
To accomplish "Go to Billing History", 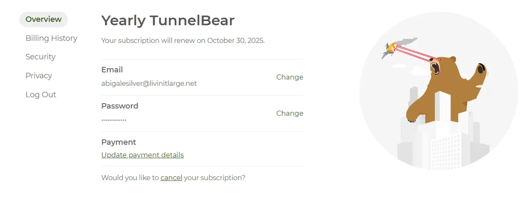I will pos(51,38).
